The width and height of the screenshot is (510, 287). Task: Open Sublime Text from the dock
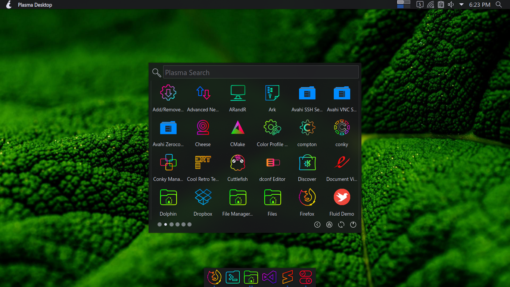pos(287,277)
